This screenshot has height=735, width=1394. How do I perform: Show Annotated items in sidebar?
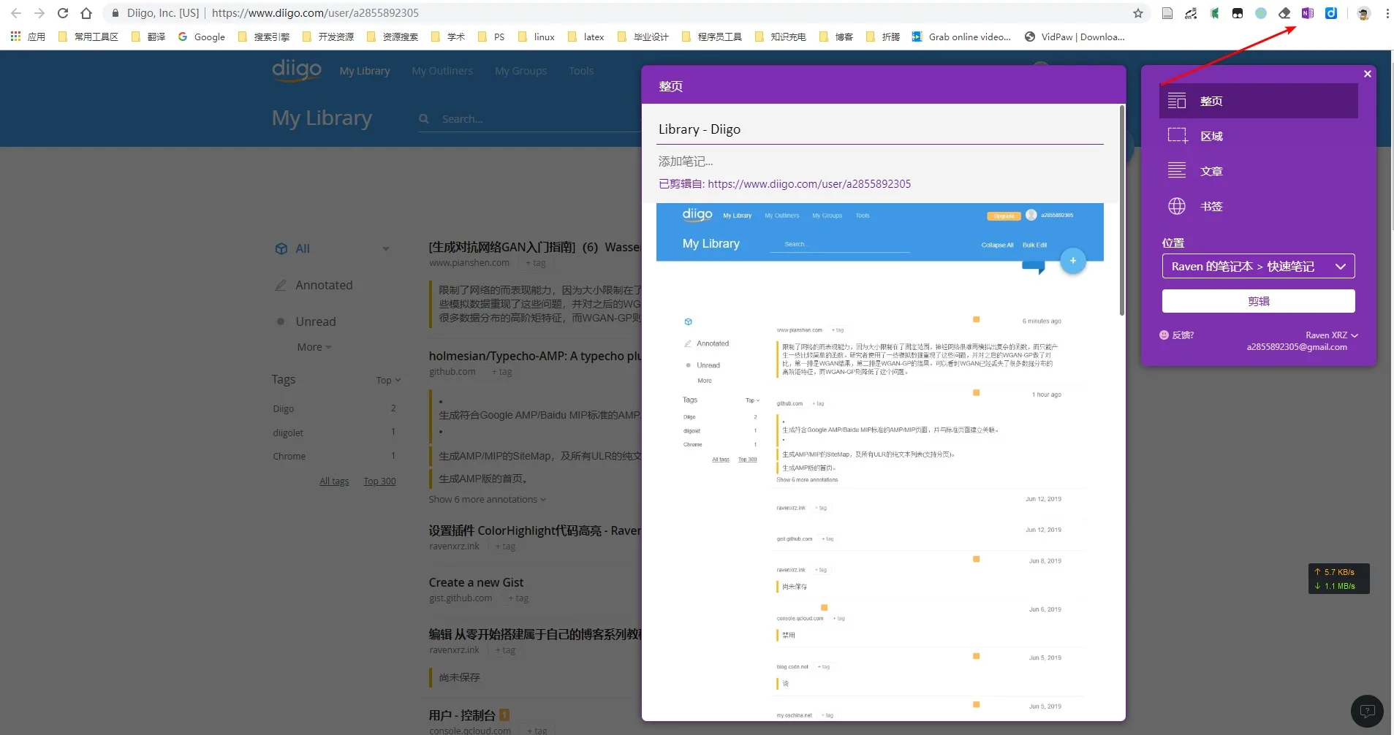pyautogui.click(x=324, y=285)
